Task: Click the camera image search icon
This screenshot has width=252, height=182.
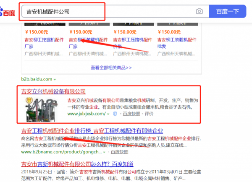Action: pyautogui.click(x=199, y=11)
